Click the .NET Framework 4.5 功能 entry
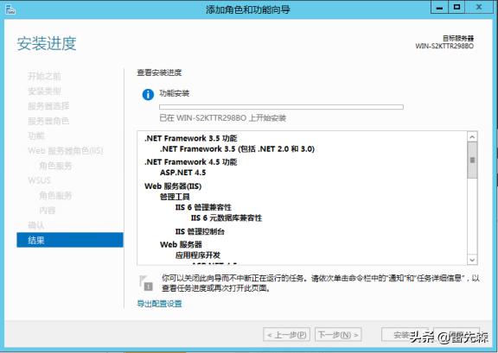Screen dimensions: 498x353 pyautogui.click(x=190, y=162)
